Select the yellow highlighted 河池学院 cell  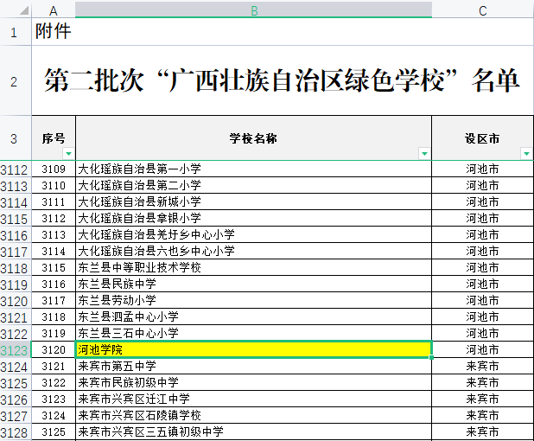[x=253, y=350]
